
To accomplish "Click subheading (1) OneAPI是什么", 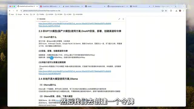I will (x=48, y=37).
